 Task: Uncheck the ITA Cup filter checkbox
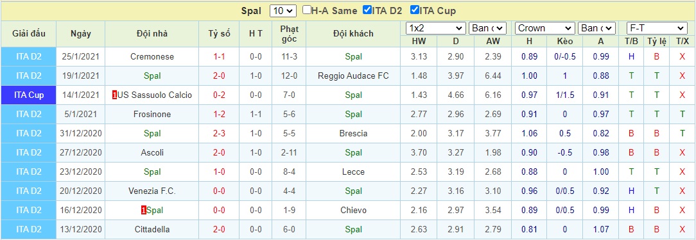click(415, 10)
